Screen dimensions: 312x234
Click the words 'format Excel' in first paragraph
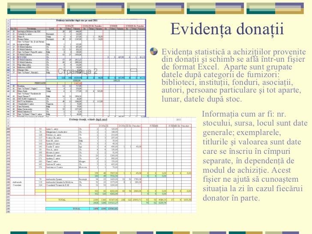(195, 67)
